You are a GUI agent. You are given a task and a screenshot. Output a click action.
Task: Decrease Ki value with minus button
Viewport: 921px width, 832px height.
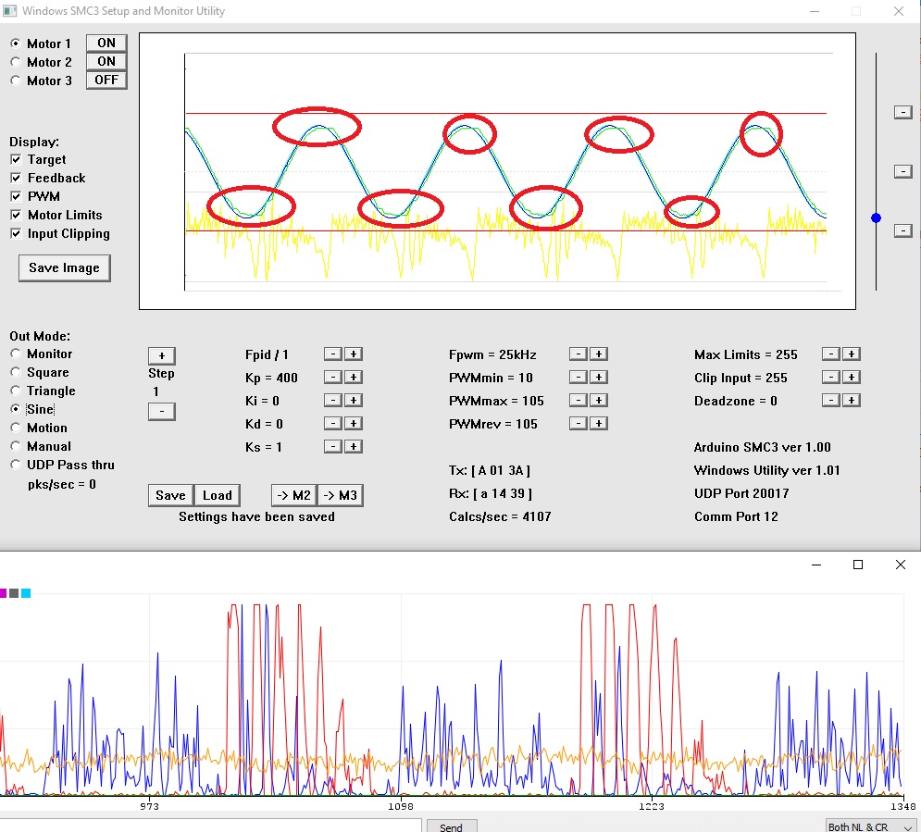pyautogui.click(x=332, y=401)
